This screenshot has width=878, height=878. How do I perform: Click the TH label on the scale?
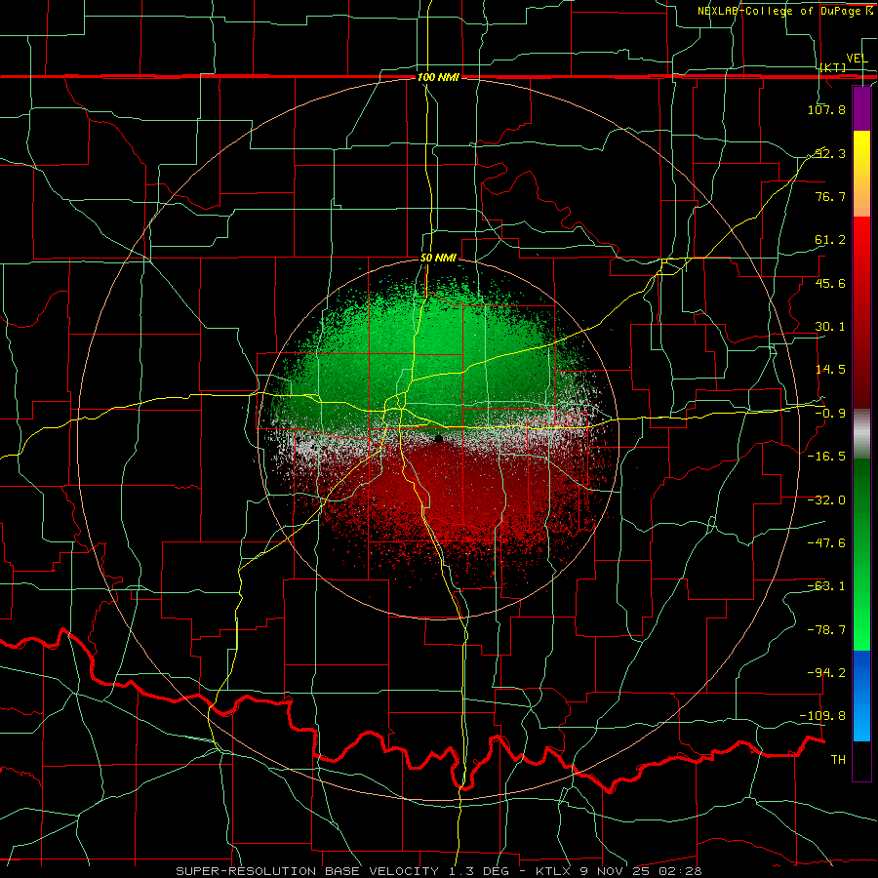coord(838,760)
